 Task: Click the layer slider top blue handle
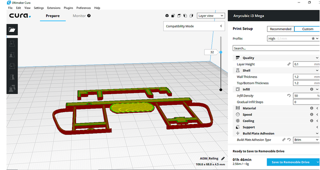[x=221, y=52]
